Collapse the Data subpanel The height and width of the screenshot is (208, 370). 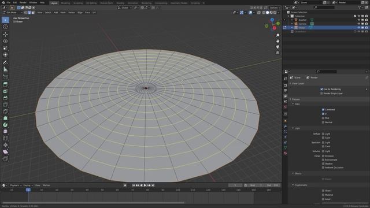click(x=293, y=104)
